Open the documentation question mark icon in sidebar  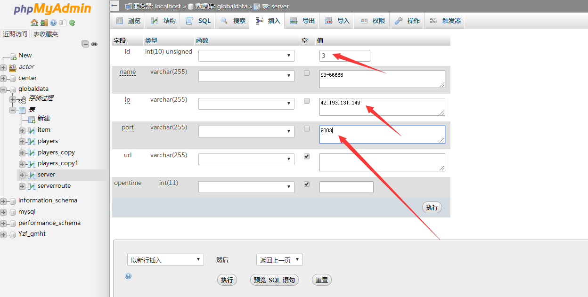pyautogui.click(x=53, y=23)
